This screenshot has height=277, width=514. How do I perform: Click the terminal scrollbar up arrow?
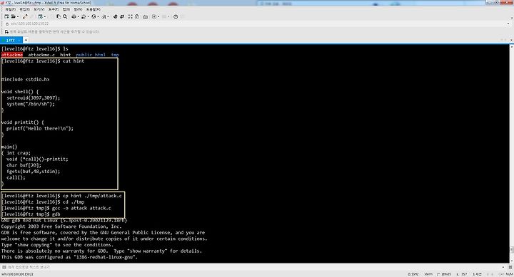tap(512, 47)
